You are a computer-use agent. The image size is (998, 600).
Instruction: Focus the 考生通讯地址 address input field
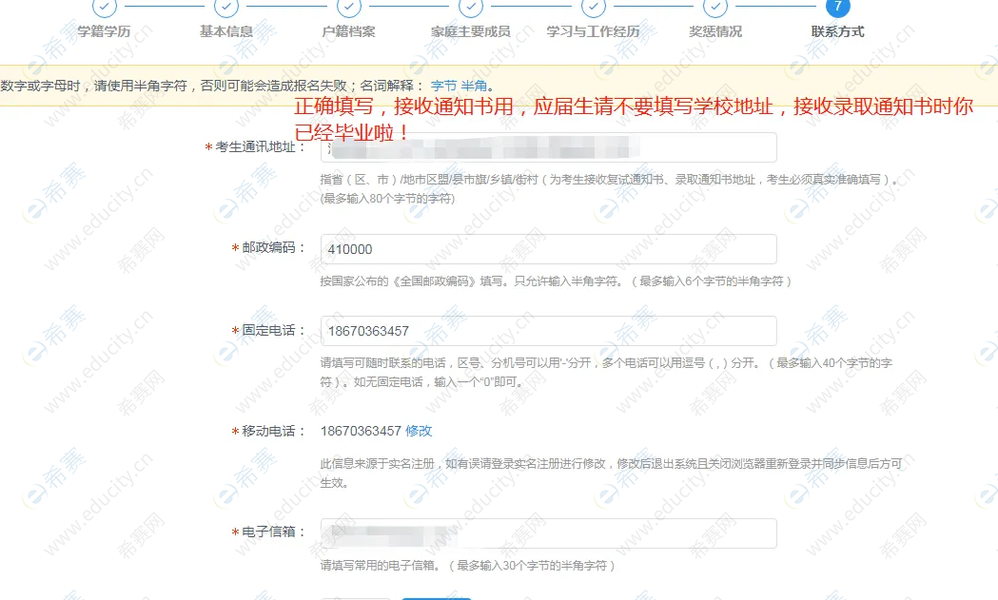[548, 147]
